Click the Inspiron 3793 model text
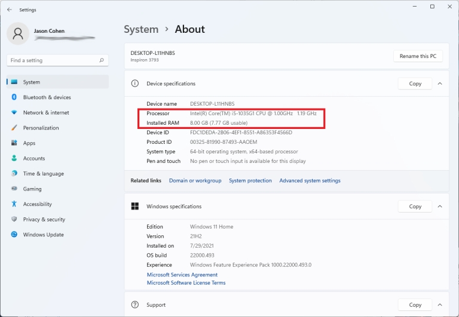Viewport: 459px width, 317px height. 145,60
